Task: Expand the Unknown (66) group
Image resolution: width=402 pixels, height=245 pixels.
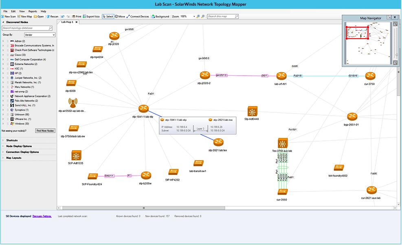Action: tap(3, 114)
